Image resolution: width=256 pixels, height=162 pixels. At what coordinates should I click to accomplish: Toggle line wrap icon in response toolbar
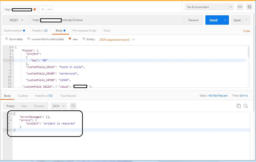[73, 106]
